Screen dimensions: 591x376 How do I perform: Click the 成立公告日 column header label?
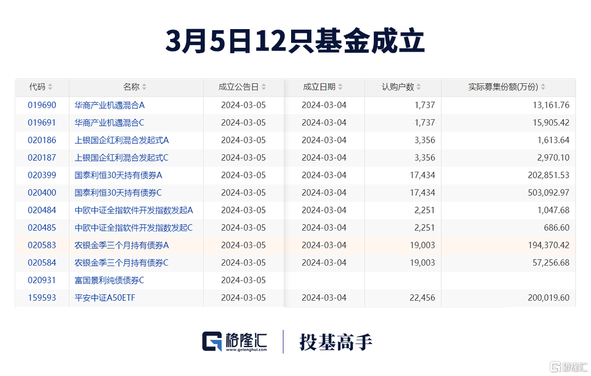tap(238, 87)
